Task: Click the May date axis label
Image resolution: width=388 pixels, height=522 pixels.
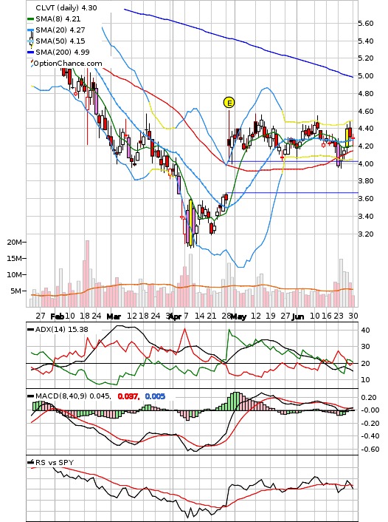Action: pos(238,316)
